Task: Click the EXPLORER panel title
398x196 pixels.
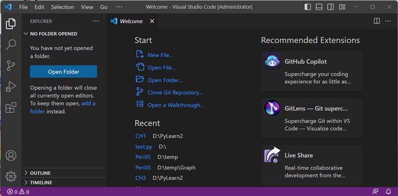Action: (x=41, y=21)
